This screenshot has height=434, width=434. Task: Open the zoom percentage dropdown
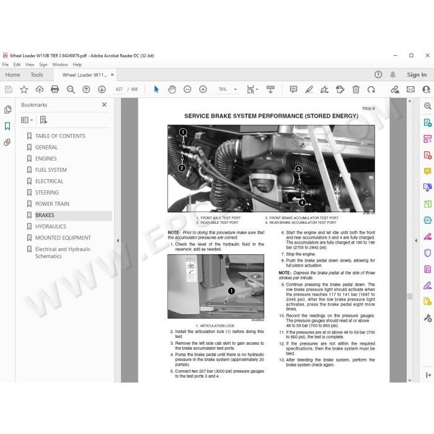235,89
